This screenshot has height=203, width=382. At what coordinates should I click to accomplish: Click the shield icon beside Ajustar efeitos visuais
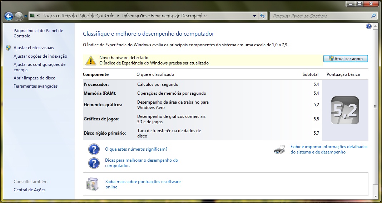[x=8, y=48]
